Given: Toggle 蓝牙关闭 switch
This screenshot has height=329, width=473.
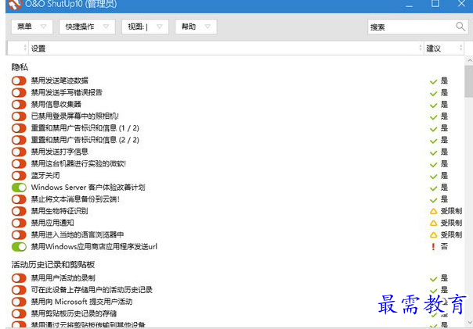Looking at the screenshot, I should point(19,176).
